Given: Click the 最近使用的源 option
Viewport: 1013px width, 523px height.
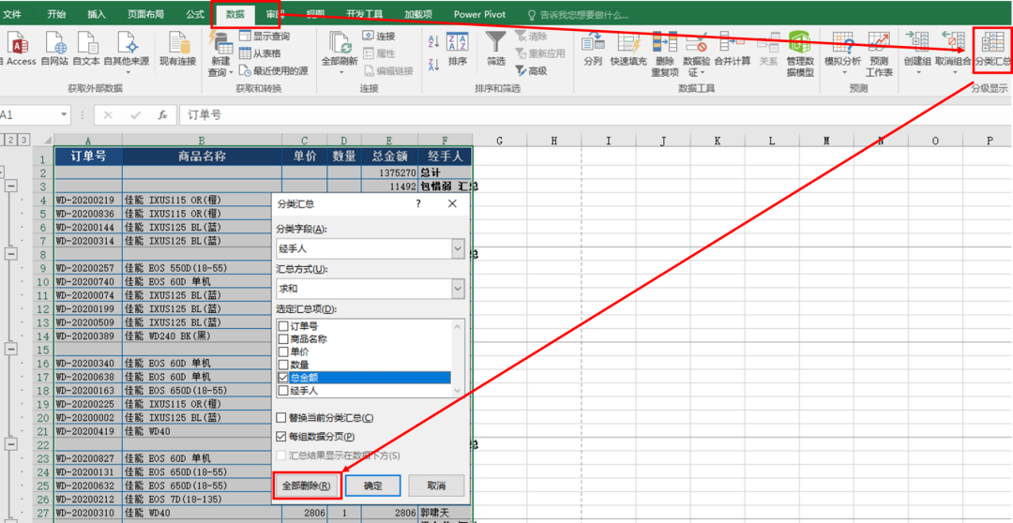Looking at the screenshot, I should click(273, 70).
